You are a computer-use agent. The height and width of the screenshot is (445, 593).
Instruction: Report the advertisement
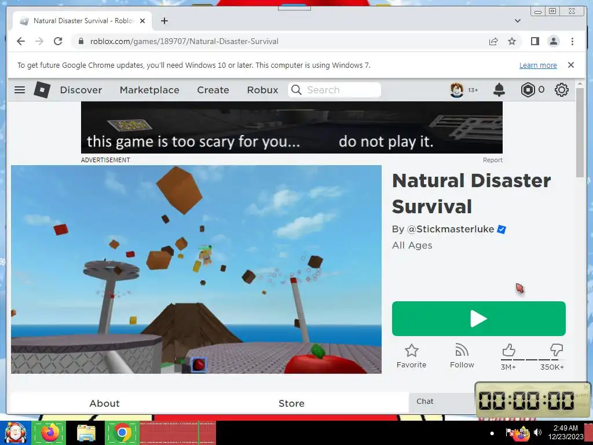[x=492, y=160]
